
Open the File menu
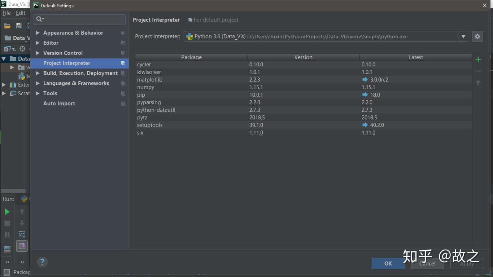coord(6,13)
